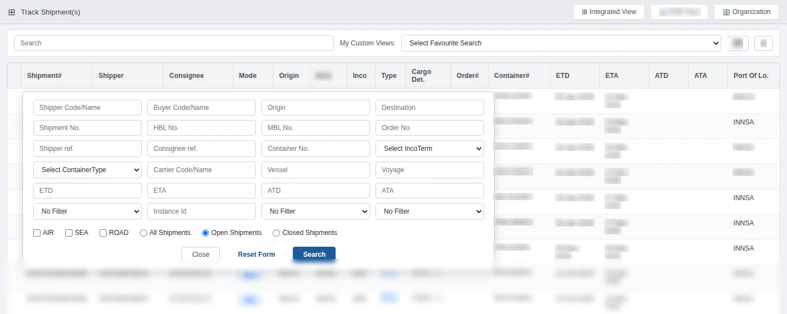
Task: Click the HBL No. field
Action: [x=201, y=128]
